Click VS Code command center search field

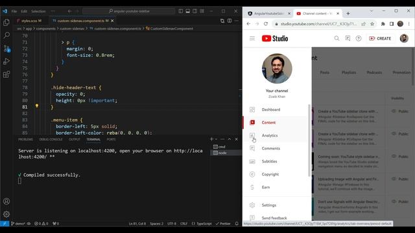pyautogui.click(x=129, y=11)
